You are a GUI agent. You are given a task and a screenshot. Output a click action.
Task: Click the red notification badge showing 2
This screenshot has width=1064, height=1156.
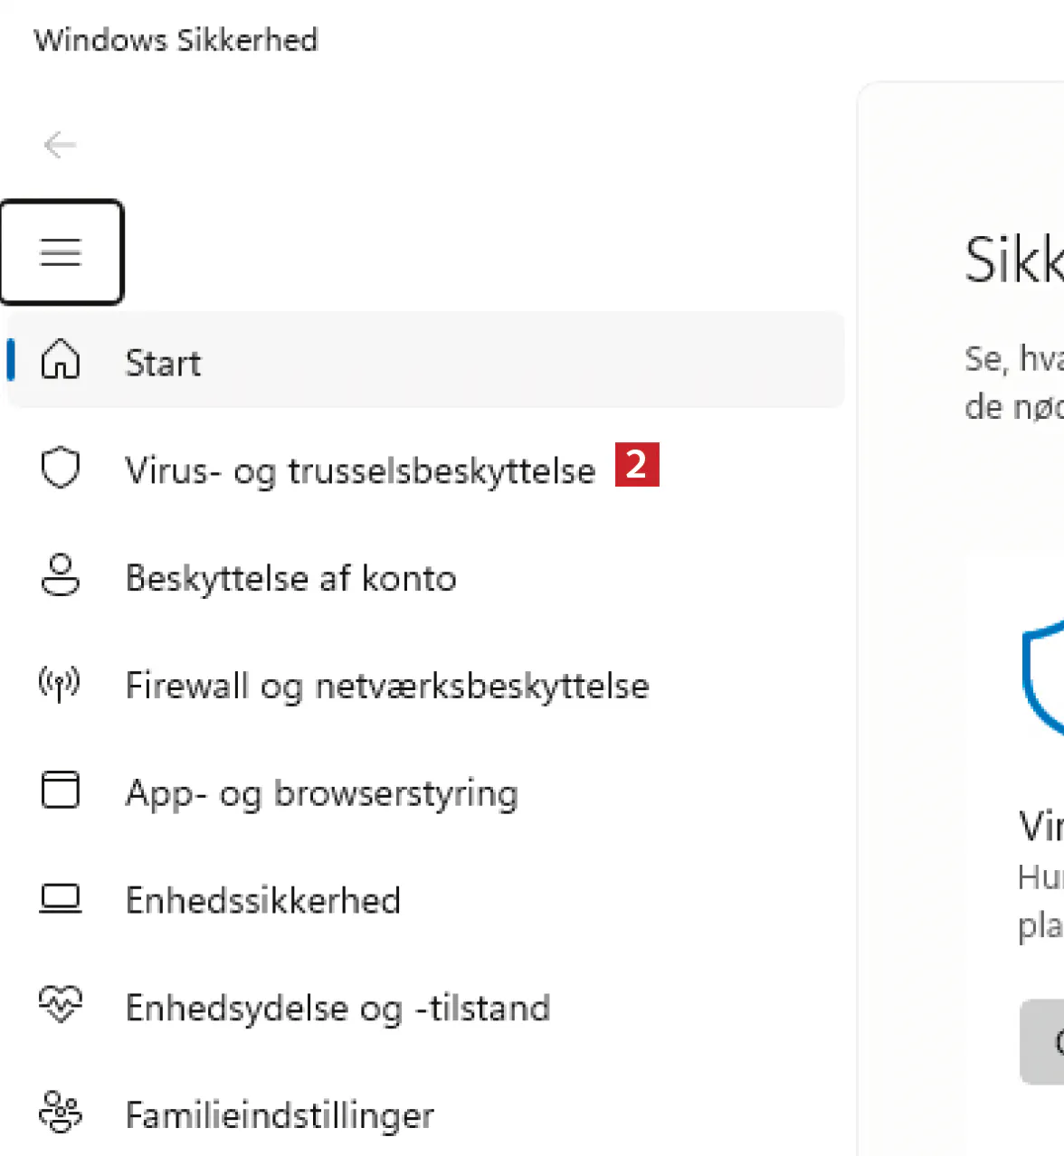(637, 465)
